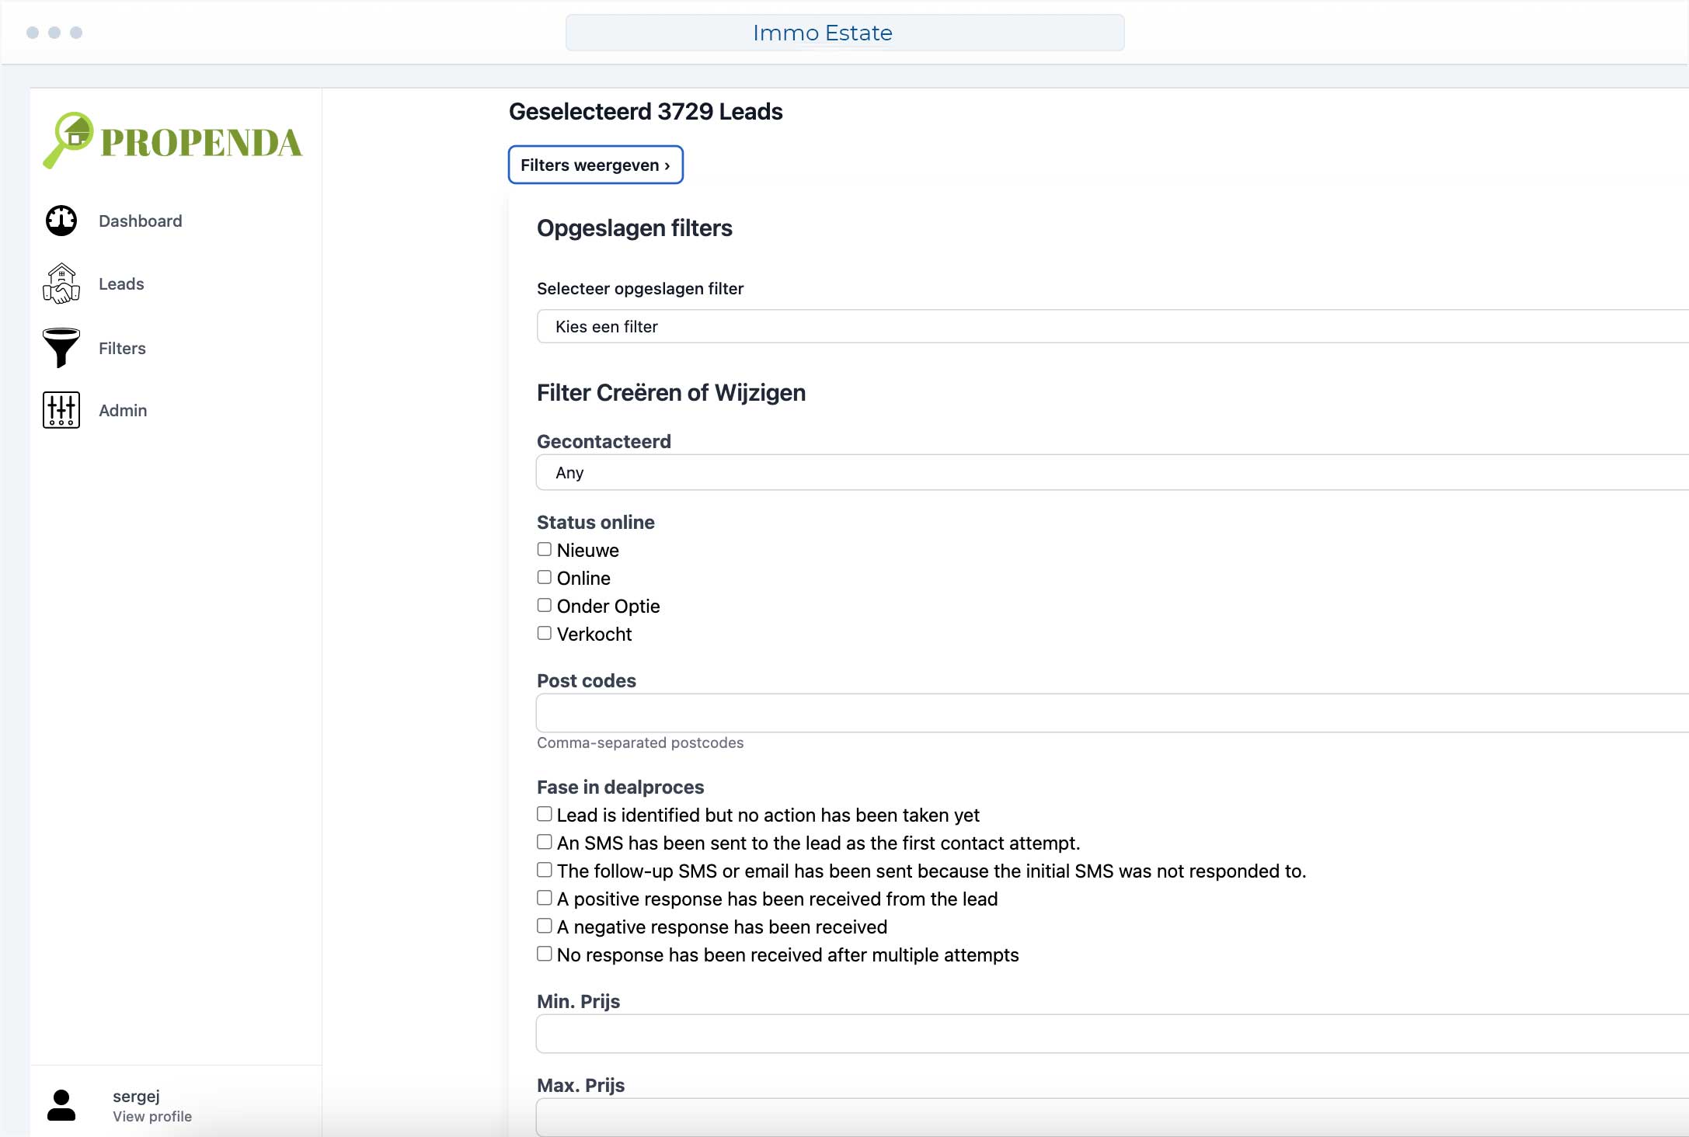1689x1137 pixels.
Task: Toggle the Onder Optie checkbox
Action: (x=545, y=605)
